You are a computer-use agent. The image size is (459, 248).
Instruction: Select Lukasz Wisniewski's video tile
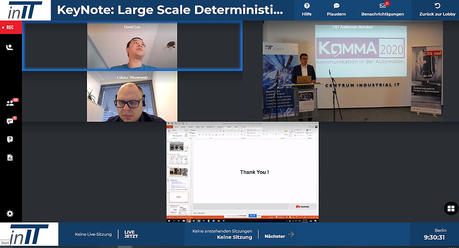(x=132, y=97)
